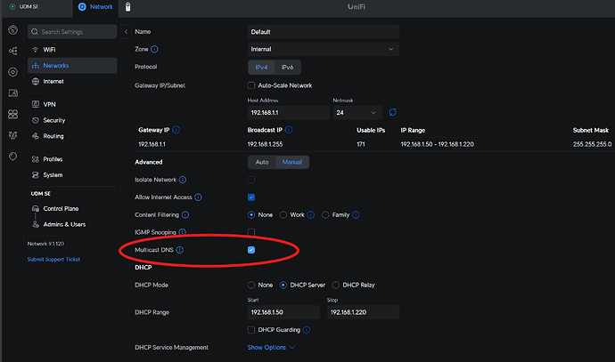Viewport: 615px width, 362px height.
Task: Show info for Allow Internet Access
Action: point(199,197)
